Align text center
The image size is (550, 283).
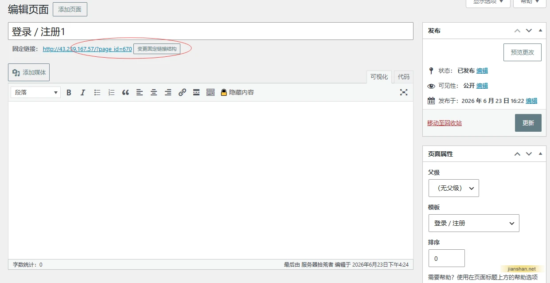pyautogui.click(x=154, y=92)
